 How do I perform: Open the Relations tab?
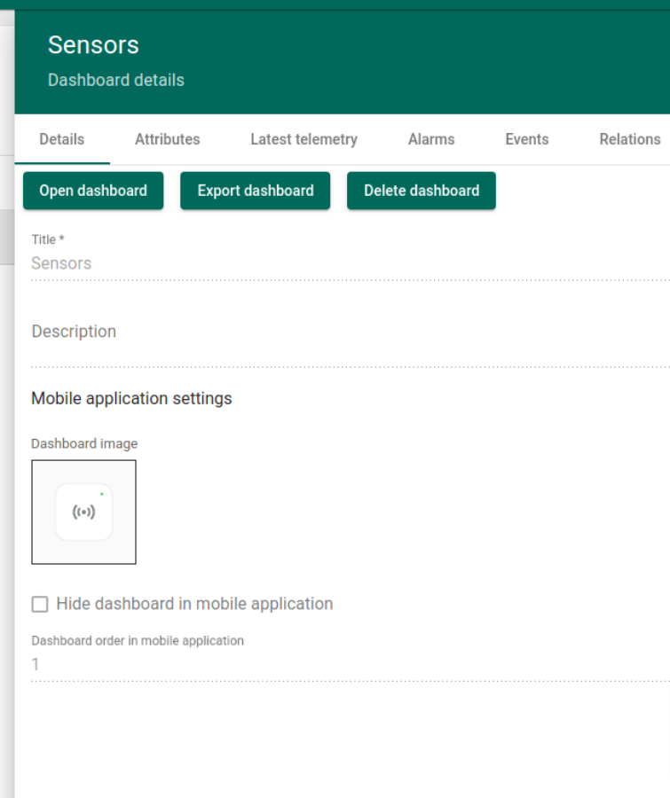629,139
